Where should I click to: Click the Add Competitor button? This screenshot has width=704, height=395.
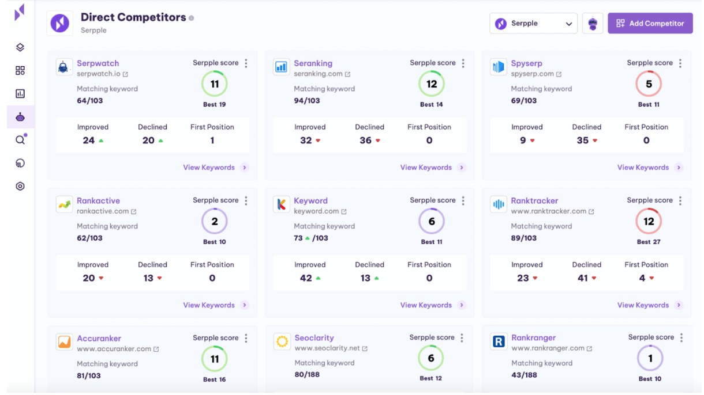(650, 24)
